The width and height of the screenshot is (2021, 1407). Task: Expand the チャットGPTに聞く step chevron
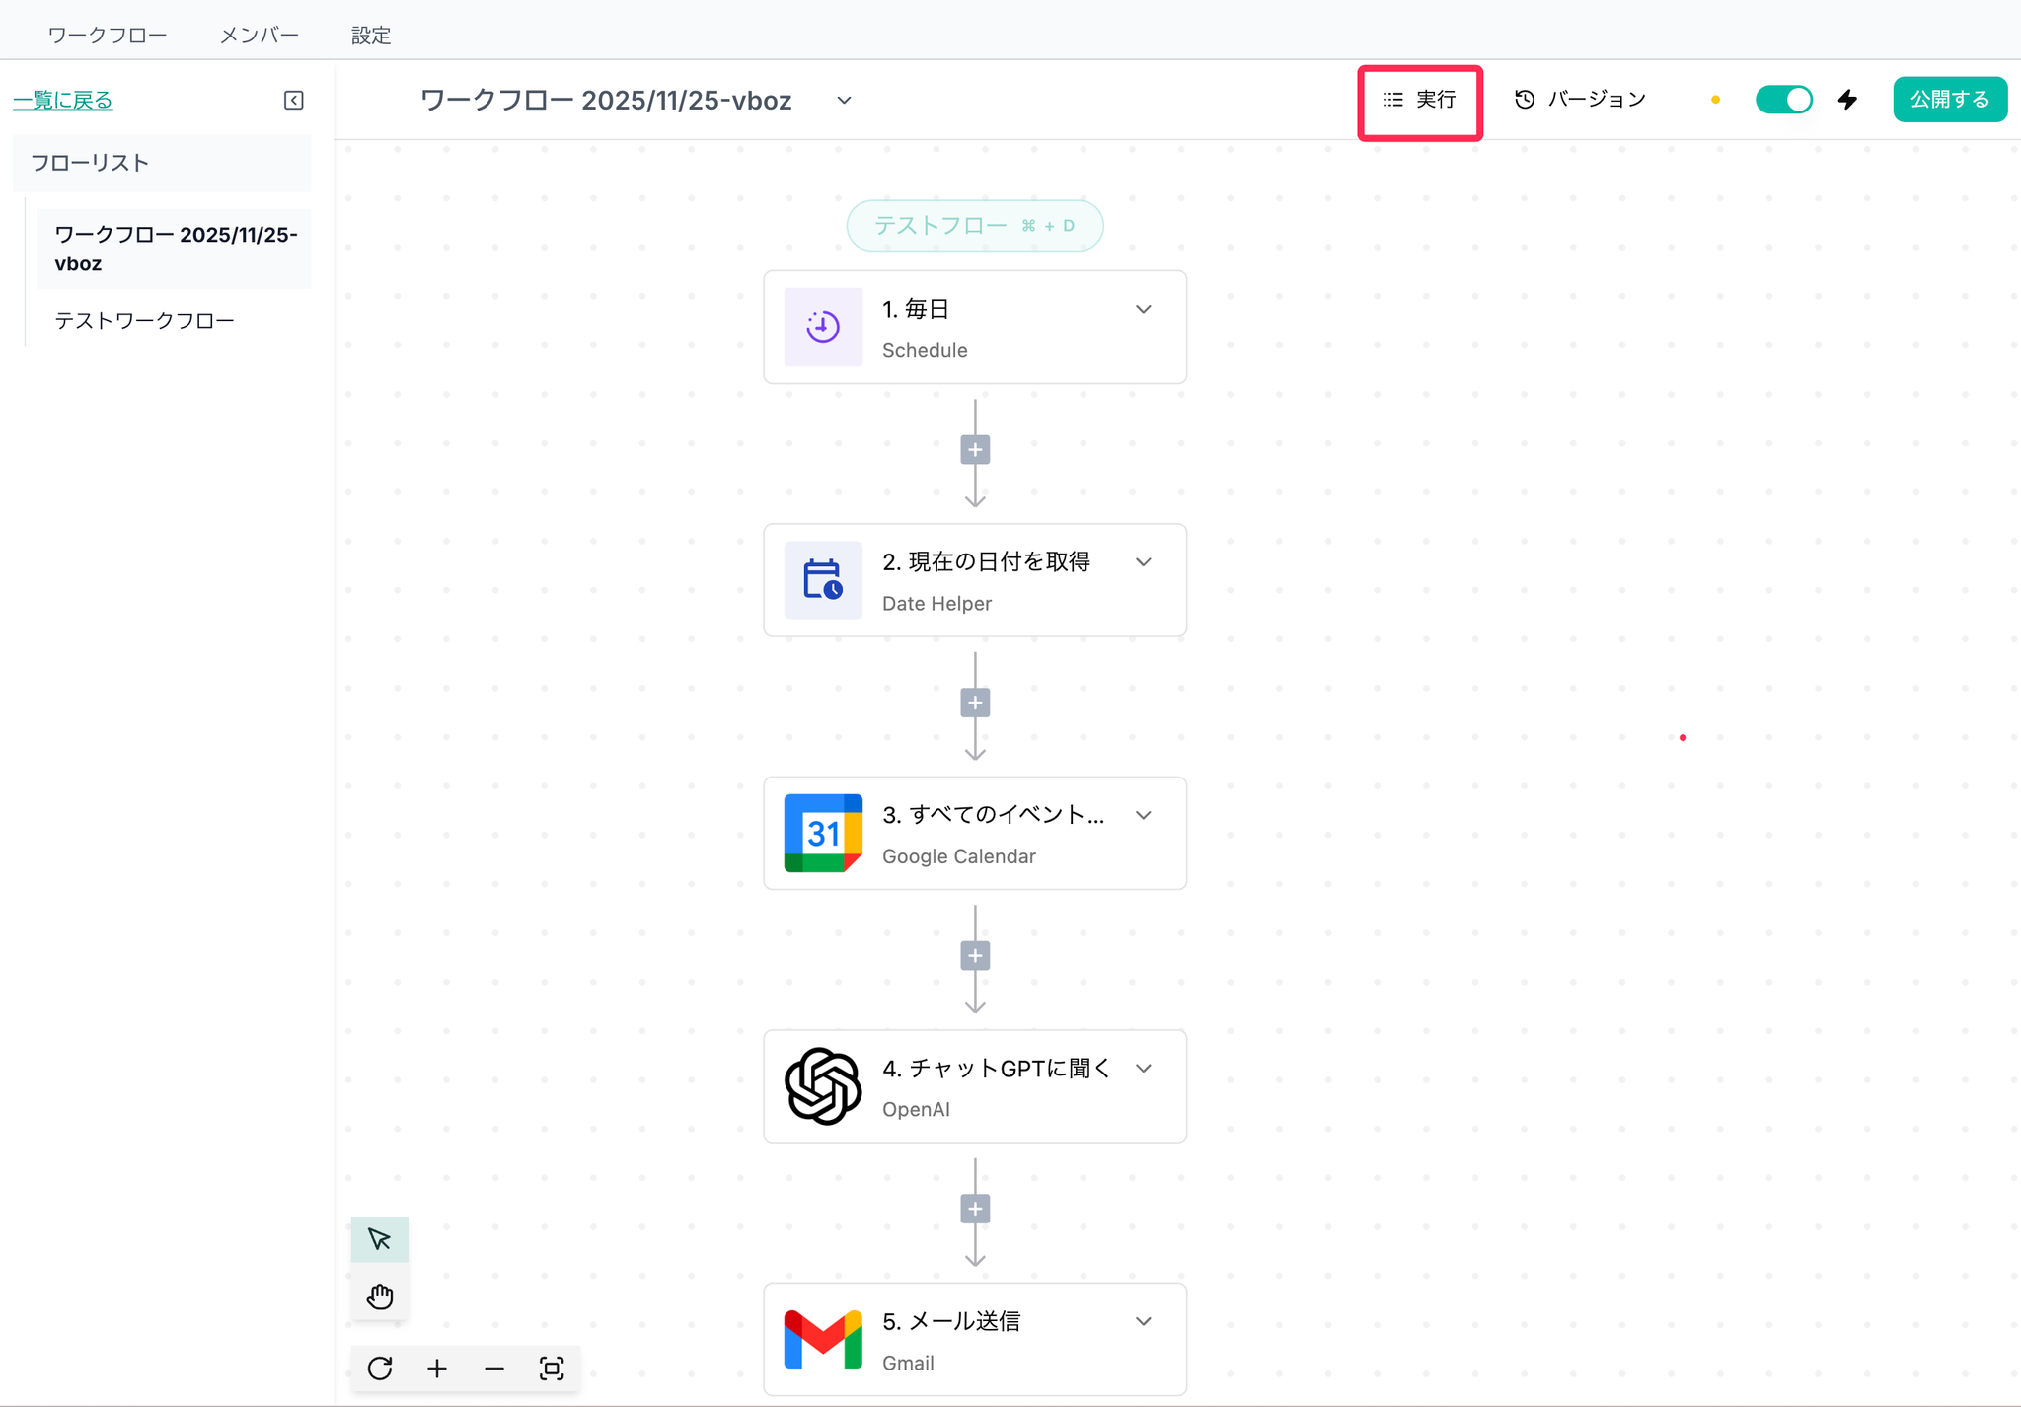click(x=1143, y=1069)
